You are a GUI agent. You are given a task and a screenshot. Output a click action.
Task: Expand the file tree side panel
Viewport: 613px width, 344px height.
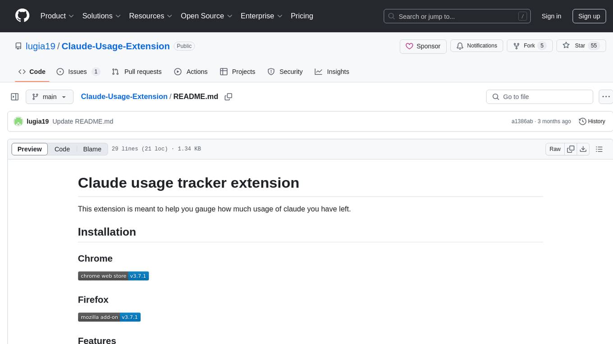[x=15, y=97]
